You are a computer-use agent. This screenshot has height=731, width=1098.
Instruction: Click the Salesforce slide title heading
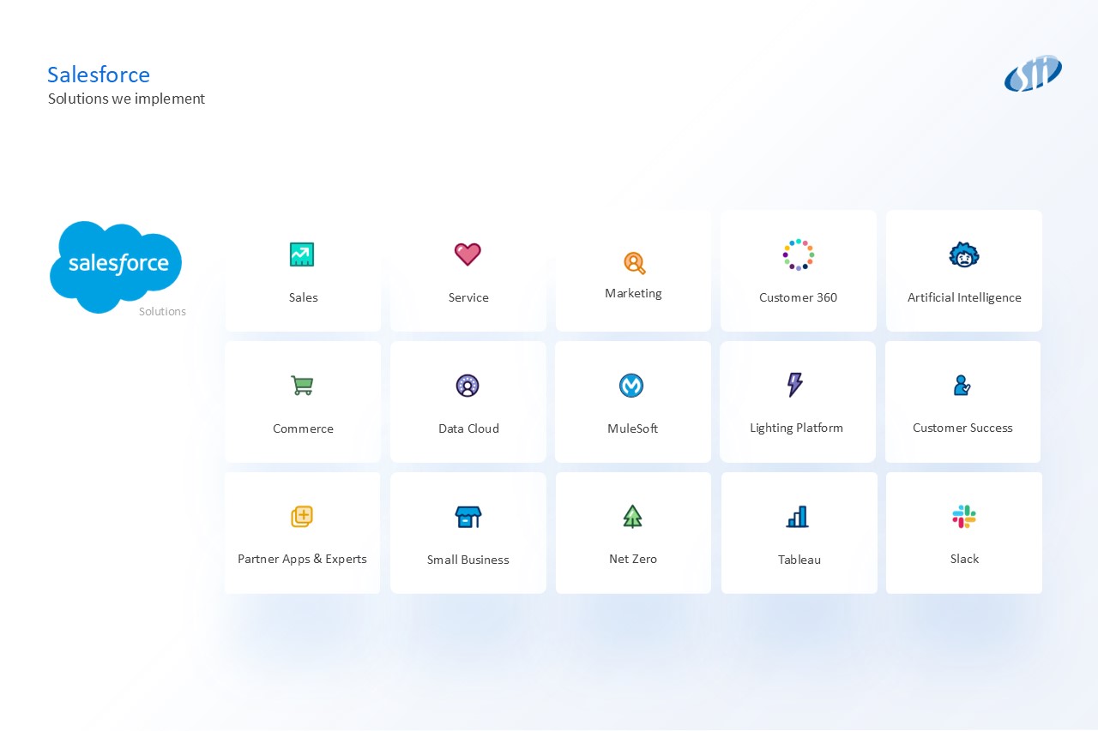(x=99, y=75)
